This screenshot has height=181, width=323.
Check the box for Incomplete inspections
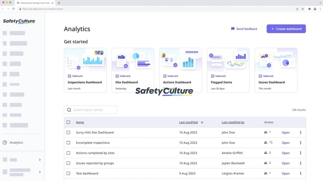(68, 143)
